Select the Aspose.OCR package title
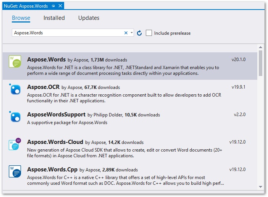This screenshot has width=268, height=197. tap(43, 87)
